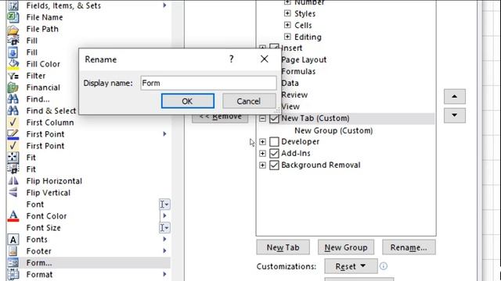This screenshot has width=501, height=281.
Task: Expand the Editing group
Action: point(287,37)
